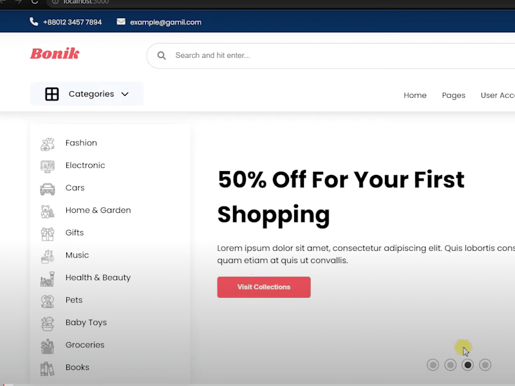
Task: Select the Groceries basket icon
Action: pos(47,346)
